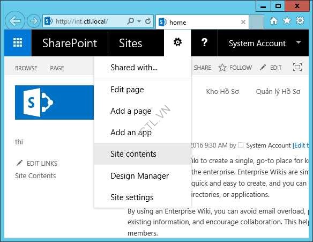The height and width of the screenshot is (242, 313).
Task: Click the SharePoint title link
Action: click(70, 43)
